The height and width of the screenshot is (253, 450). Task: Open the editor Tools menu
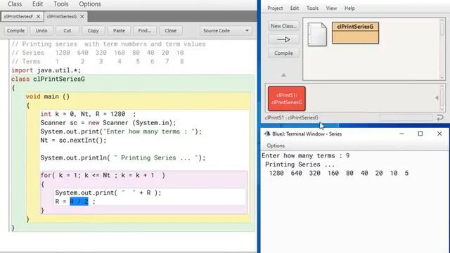pos(61,4)
